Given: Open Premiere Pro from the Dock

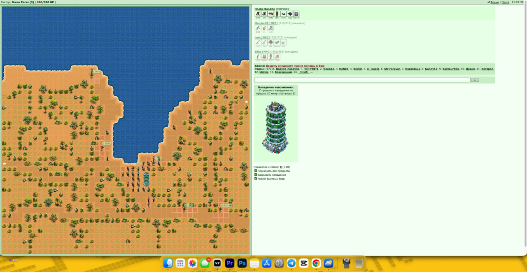Looking at the screenshot, I should click(x=230, y=263).
